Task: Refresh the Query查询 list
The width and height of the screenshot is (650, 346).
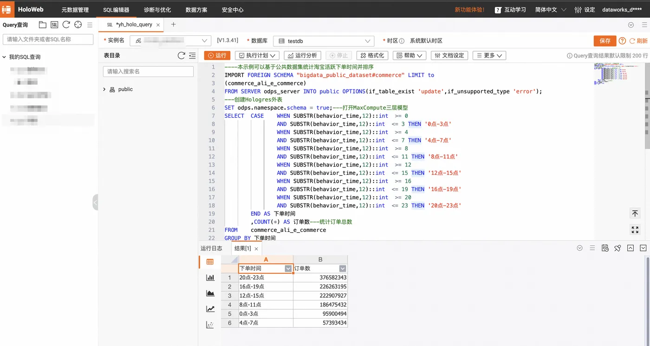Action: point(66,25)
